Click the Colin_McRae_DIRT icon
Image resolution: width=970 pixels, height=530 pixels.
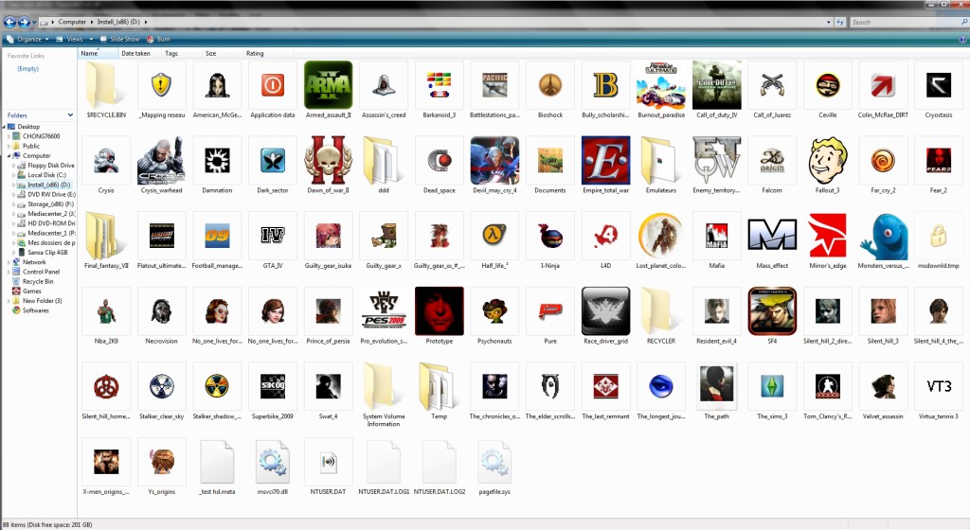tap(883, 85)
